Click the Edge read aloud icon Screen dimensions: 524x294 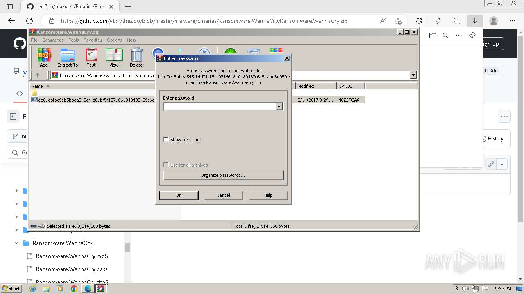383,21
